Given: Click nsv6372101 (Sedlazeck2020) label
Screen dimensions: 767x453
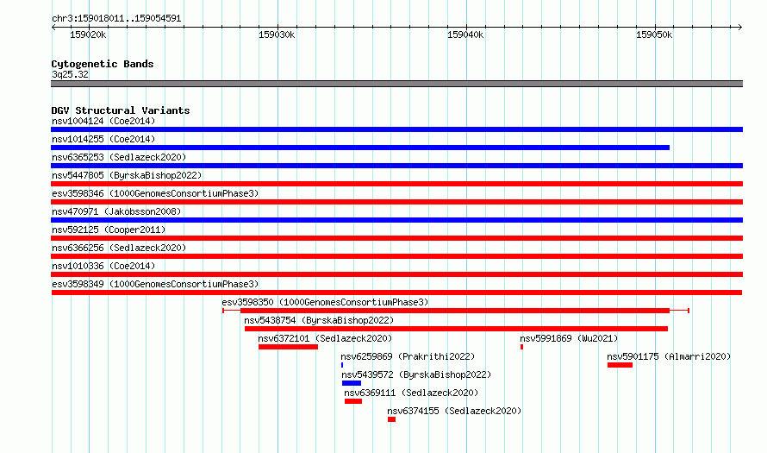Looking at the screenshot, I should pos(325,338).
